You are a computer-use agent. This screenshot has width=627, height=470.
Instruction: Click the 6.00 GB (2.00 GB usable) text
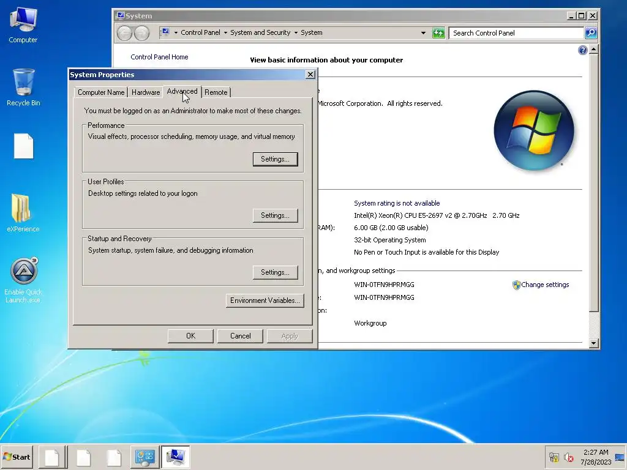coord(391,228)
